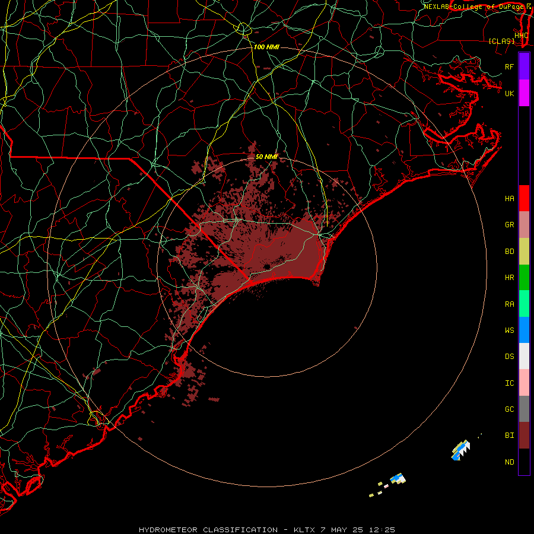The width and height of the screenshot is (534, 534).
Task: Click the large offshore blue-white echo cluster
Action: (x=461, y=450)
